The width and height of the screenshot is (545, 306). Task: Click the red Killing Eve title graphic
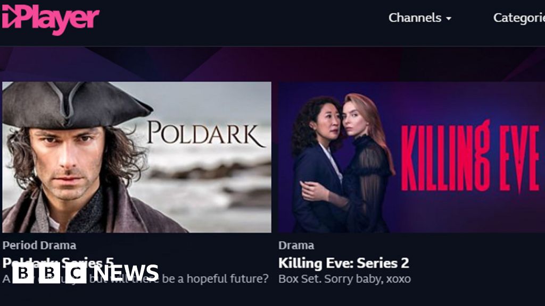click(x=470, y=156)
